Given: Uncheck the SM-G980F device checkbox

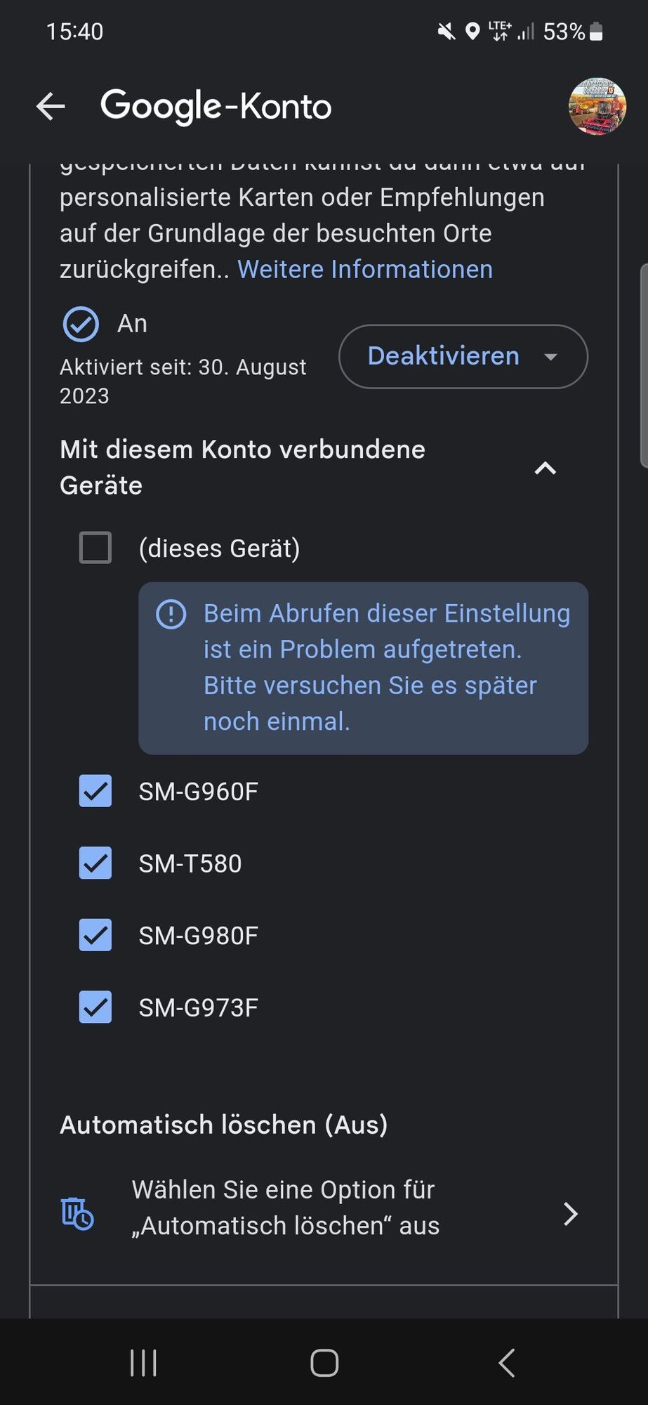Looking at the screenshot, I should [x=95, y=935].
